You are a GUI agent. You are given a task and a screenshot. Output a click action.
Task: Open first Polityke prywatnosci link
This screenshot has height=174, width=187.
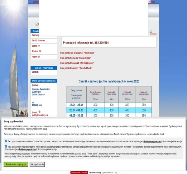(153, 142)
